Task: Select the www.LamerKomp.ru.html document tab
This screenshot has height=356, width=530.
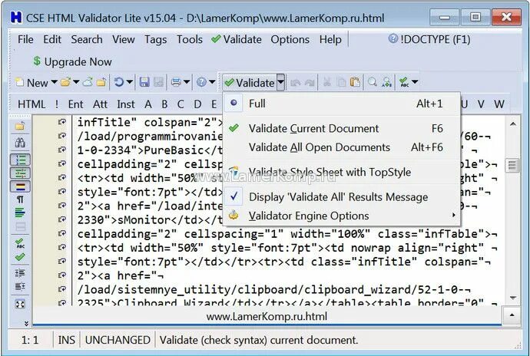Action: click(267, 316)
